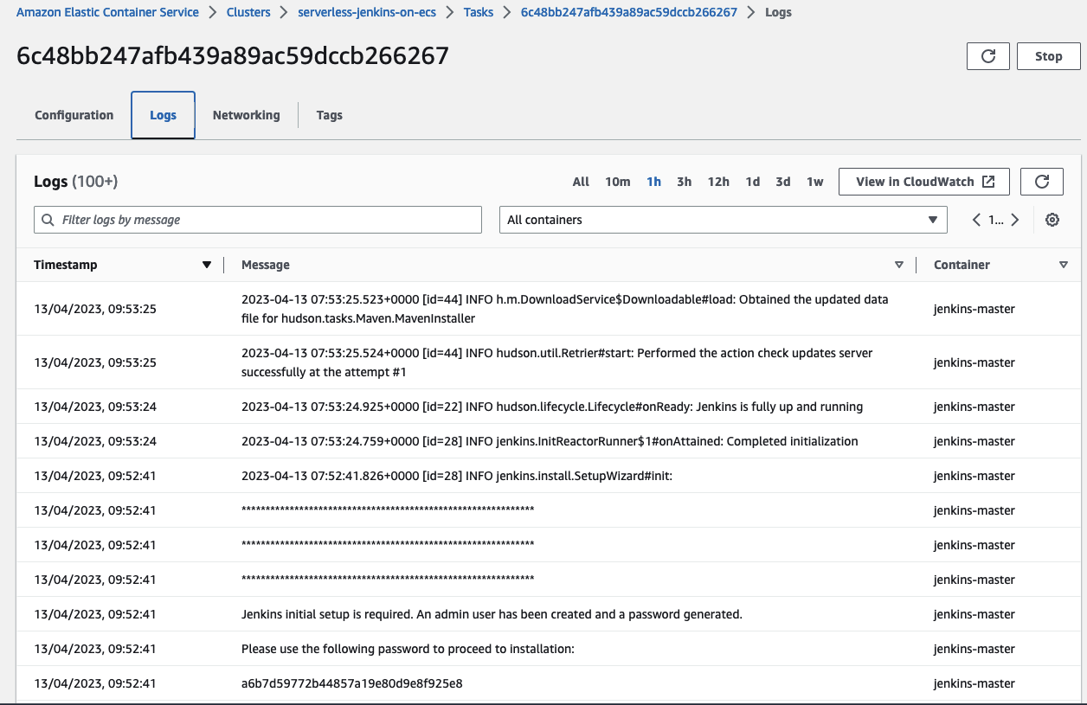This screenshot has width=1087, height=705.
Task: Go to next page of logs
Action: point(1014,220)
